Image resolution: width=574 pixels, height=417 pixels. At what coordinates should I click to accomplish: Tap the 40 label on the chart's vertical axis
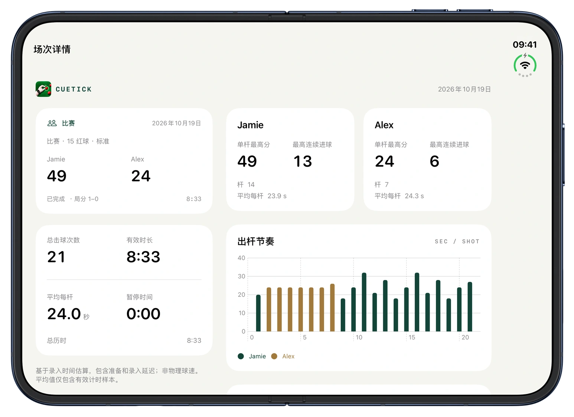point(241,258)
